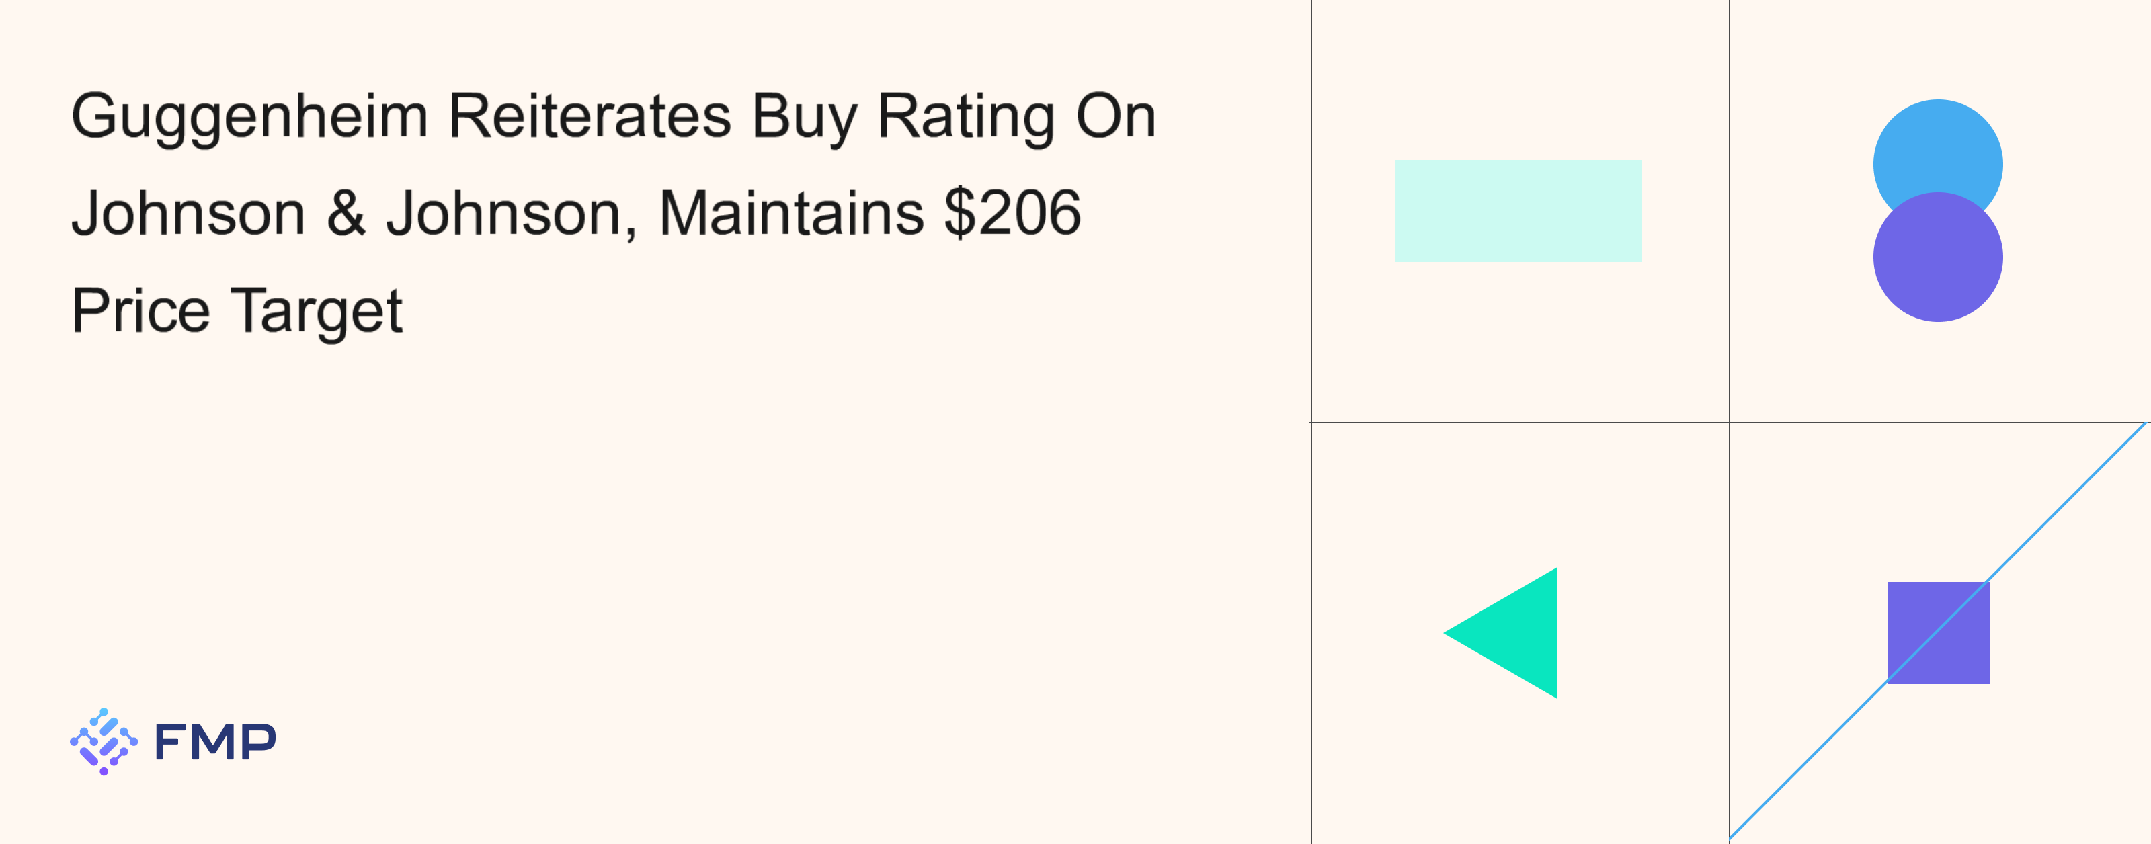Screen dimensions: 2151x844
Task: Click the FMP wordmark text
Action: click(x=215, y=742)
